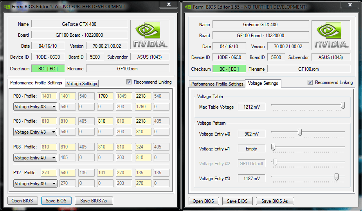Click P03 profile 2218 clock field

coord(143,121)
